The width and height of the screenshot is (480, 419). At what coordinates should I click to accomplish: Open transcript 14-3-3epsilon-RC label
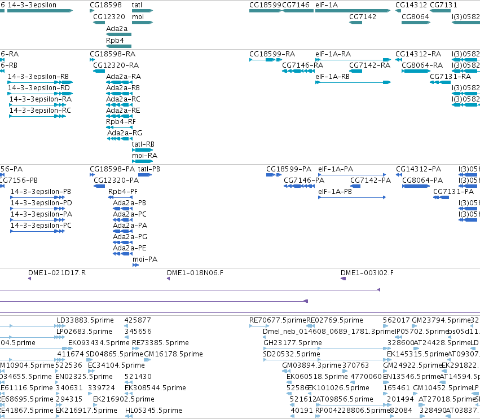click(x=40, y=110)
